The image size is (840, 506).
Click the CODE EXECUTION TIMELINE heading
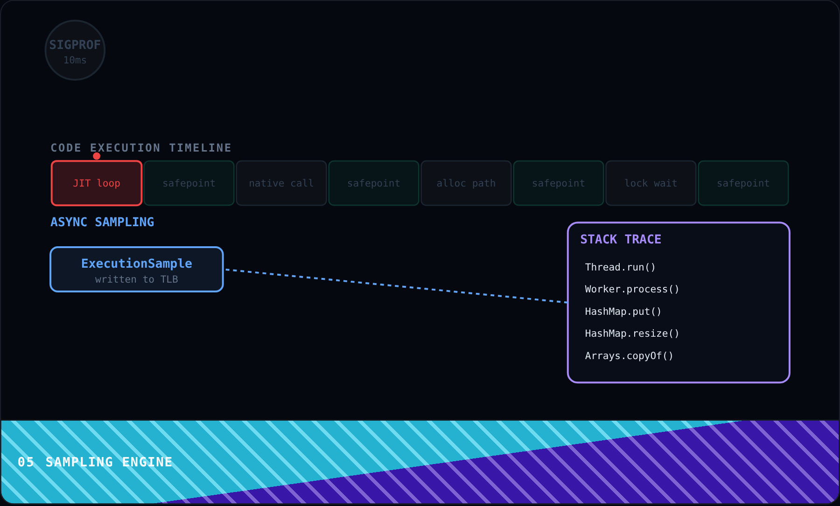coord(141,148)
